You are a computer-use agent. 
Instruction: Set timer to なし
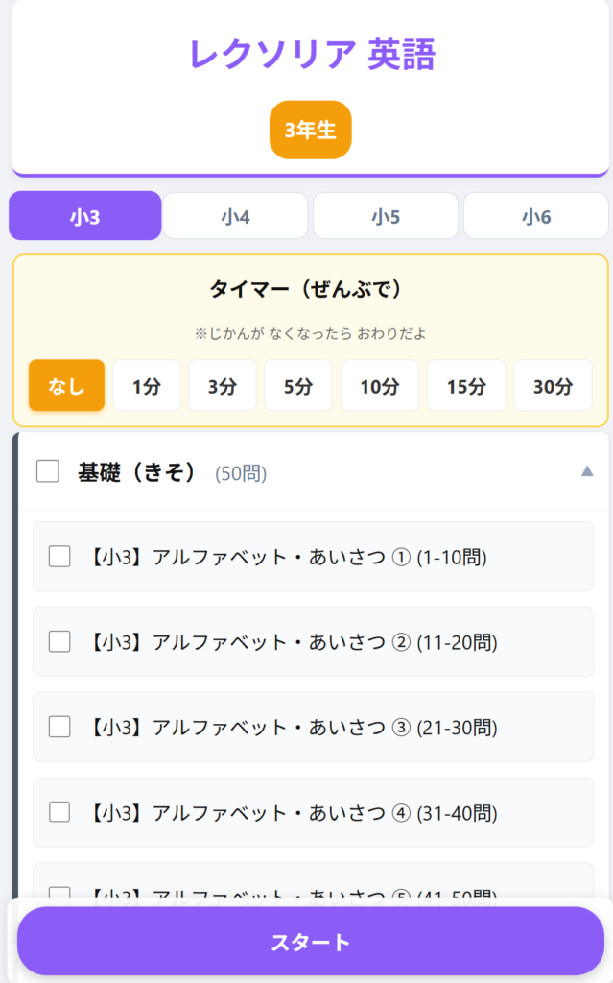pos(66,386)
